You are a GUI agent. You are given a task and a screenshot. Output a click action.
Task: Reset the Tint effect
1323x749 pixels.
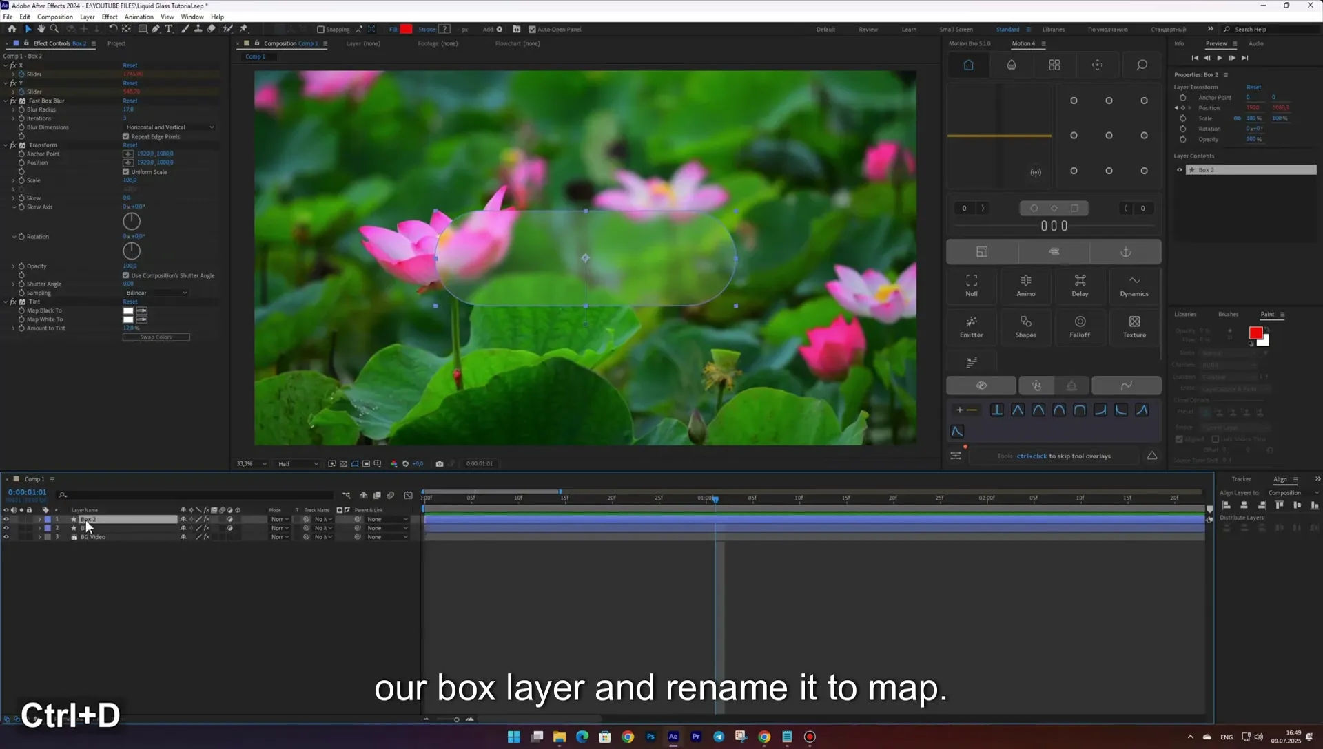[130, 302]
